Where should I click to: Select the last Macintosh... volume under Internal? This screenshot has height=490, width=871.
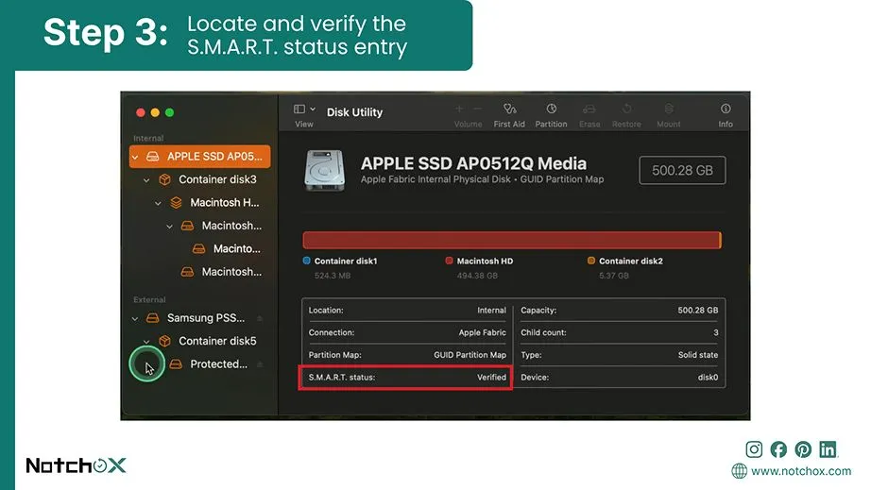click(x=231, y=272)
